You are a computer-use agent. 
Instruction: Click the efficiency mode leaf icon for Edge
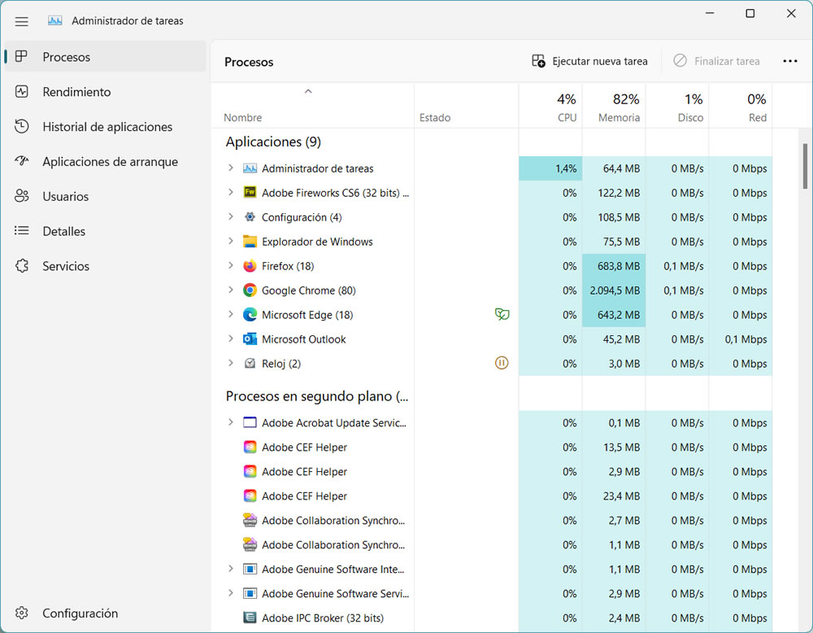502,314
